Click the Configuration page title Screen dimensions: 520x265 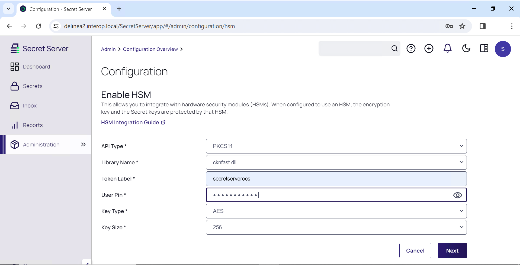pos(134,71)
